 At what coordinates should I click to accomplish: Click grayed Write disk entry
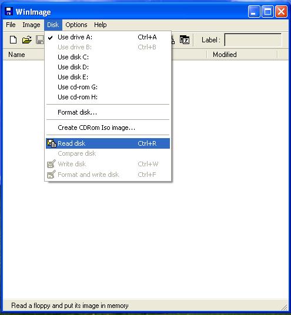[108, 164]
